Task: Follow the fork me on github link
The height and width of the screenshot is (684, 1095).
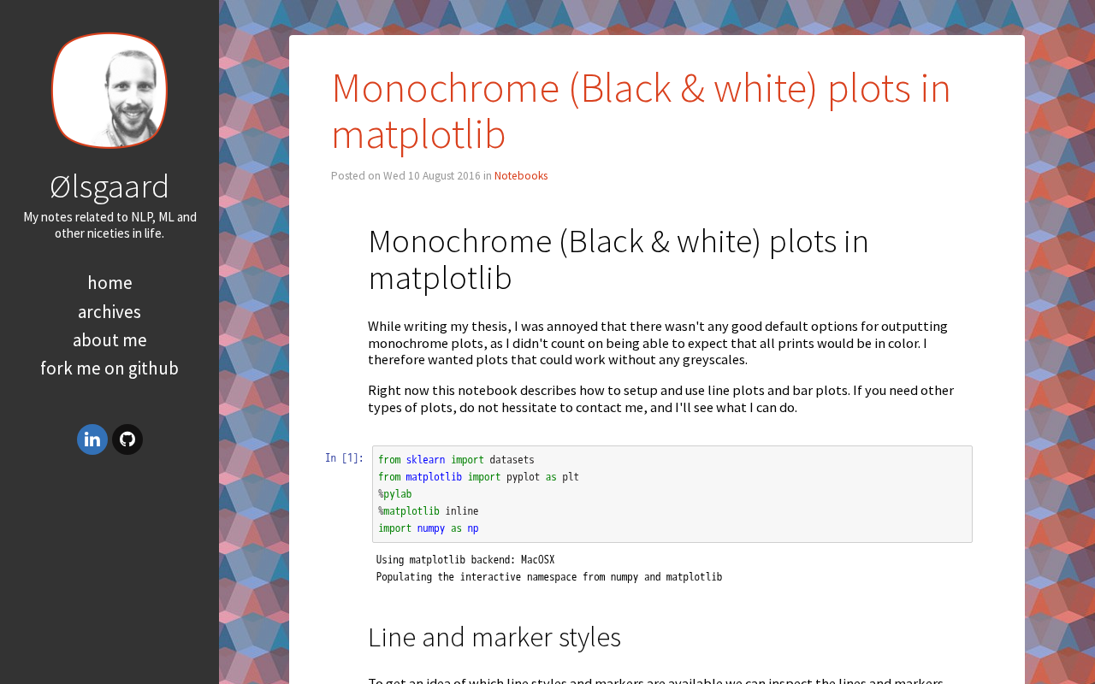Action: coord(109,368)
